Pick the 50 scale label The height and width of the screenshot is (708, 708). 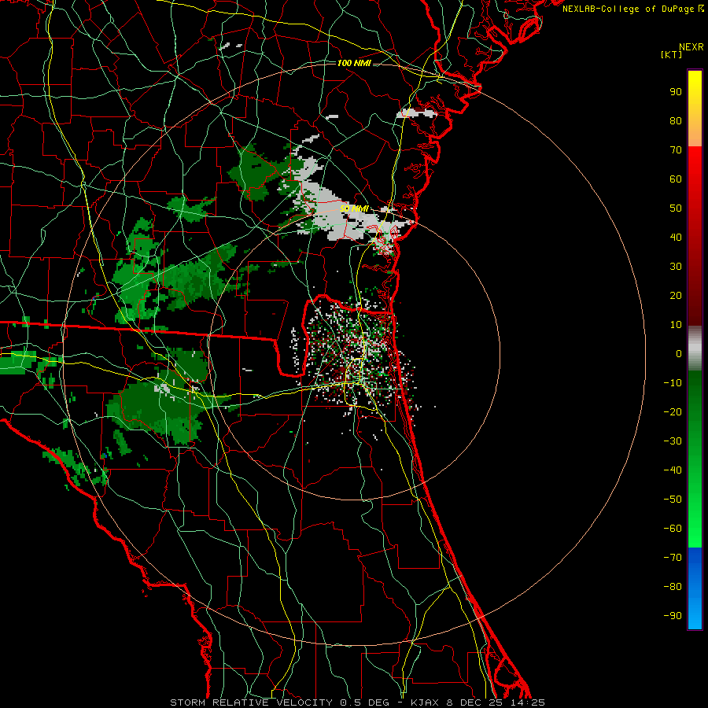[x=676, y=208]
